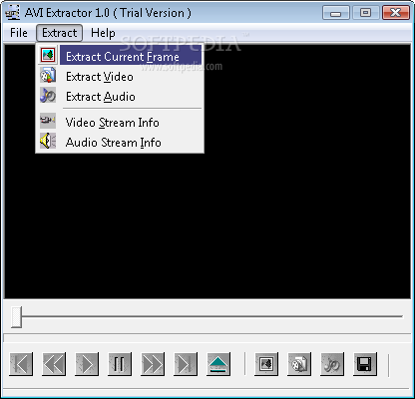
Task: Click the extract video toolbar button
Action: (299, 364)
